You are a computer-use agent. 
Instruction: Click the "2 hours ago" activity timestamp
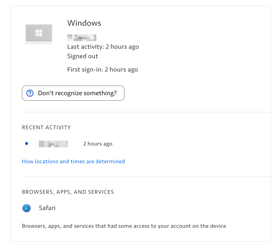tap(98, 144)
